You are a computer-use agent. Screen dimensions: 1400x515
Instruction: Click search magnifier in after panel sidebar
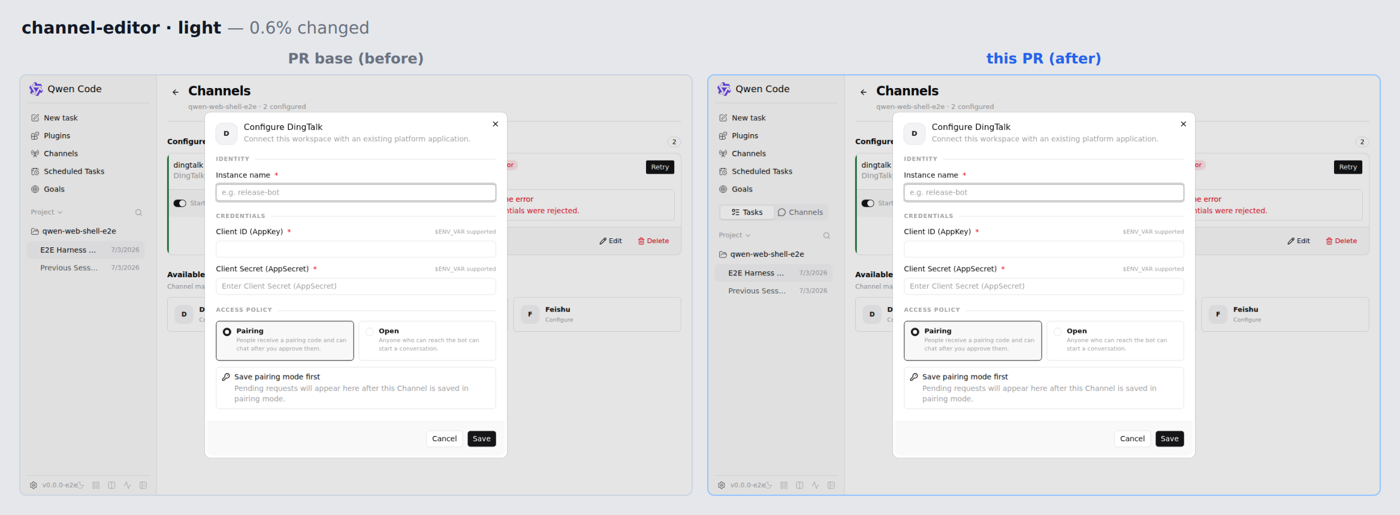[x=826, y=235]
